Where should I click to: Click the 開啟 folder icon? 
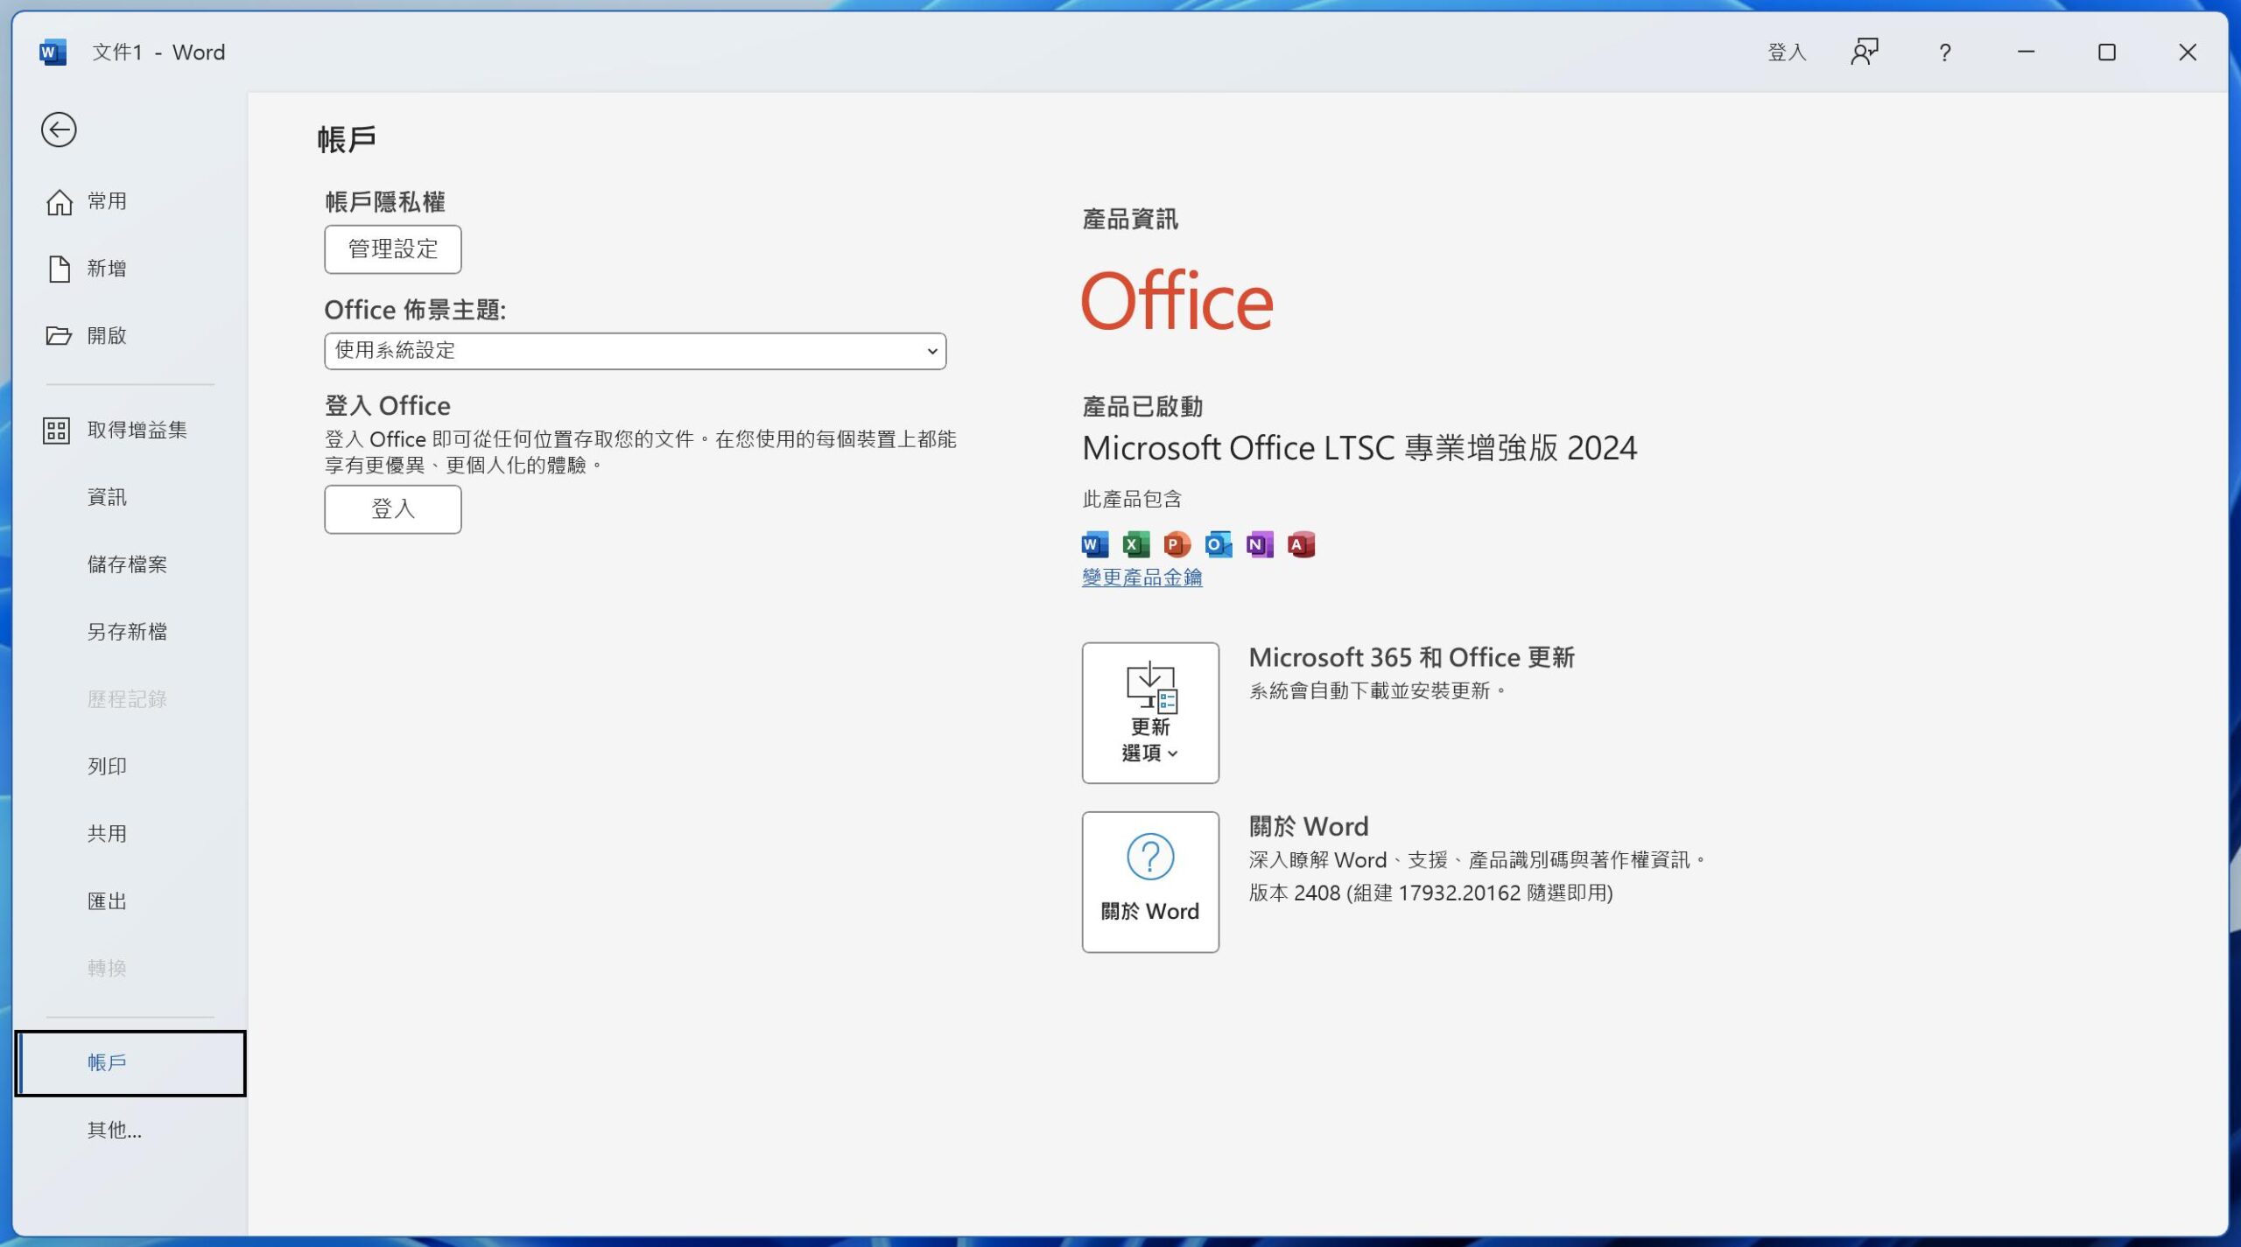[59, 336]
